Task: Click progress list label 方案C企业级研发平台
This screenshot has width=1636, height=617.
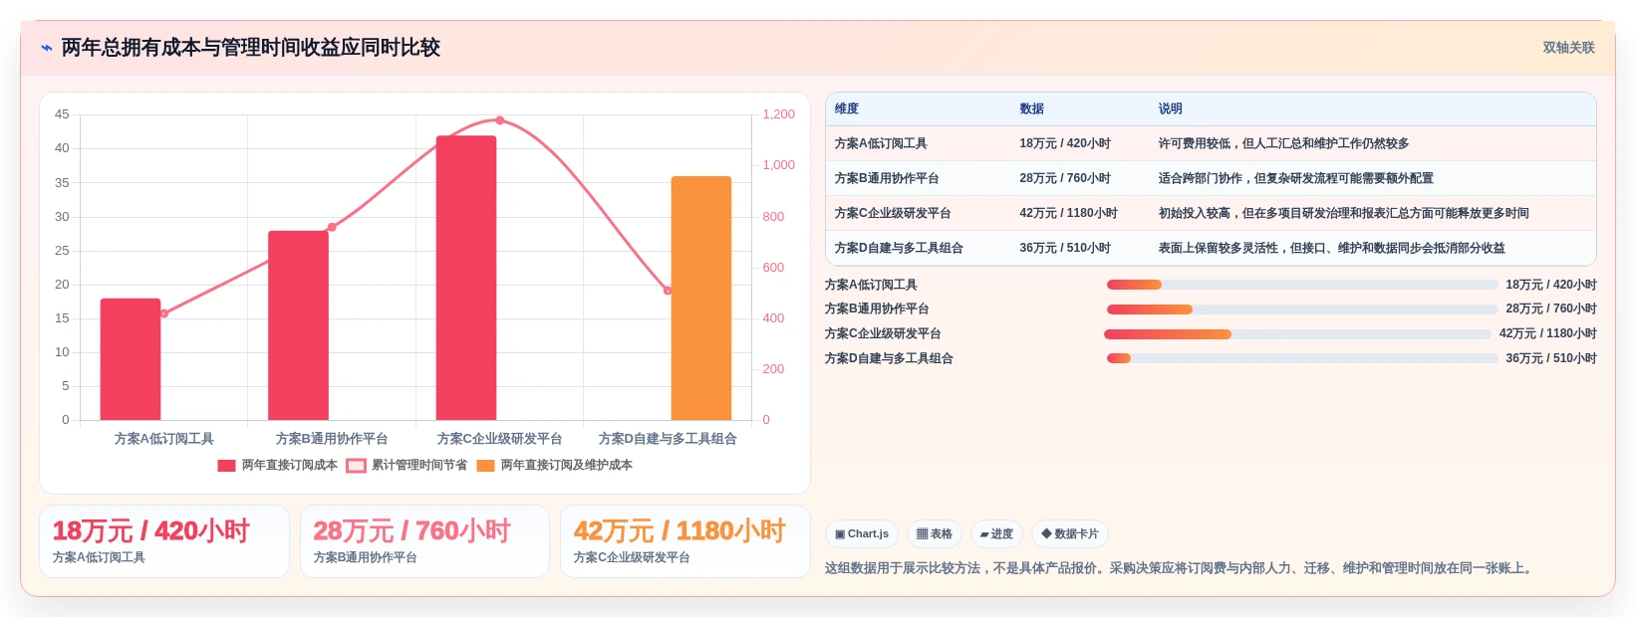Action: point(883,333)
